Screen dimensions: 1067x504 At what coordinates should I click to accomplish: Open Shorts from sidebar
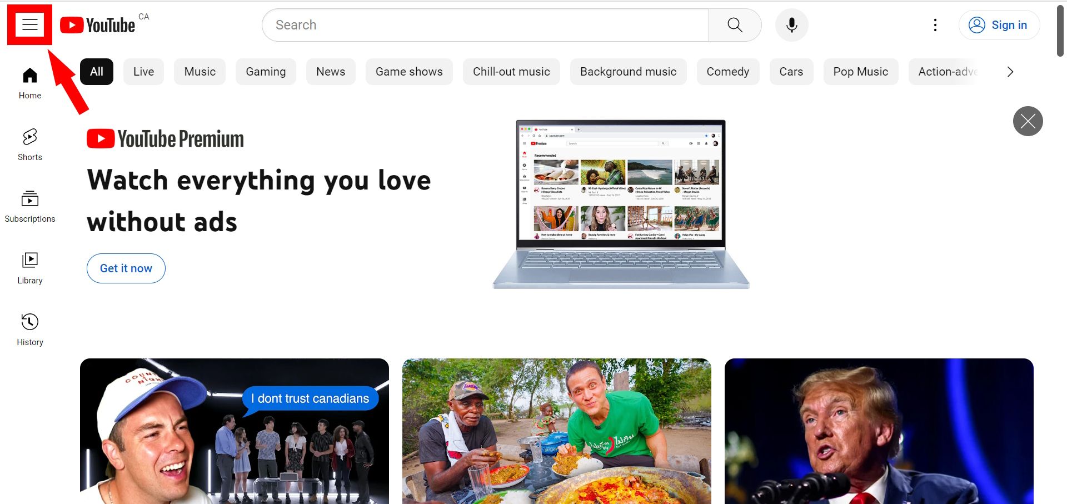click(30, 145)
